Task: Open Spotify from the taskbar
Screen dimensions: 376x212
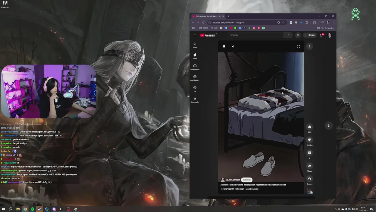Action: [32, 209]
